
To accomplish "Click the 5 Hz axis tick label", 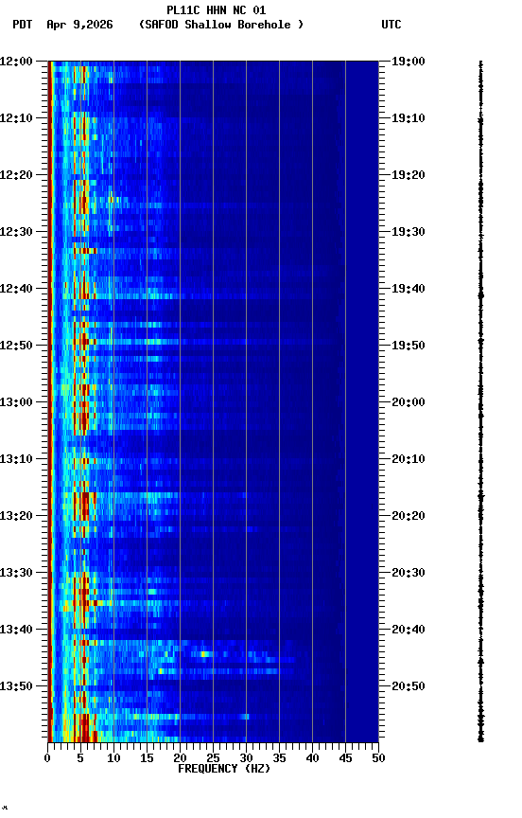I will pos(80,758).
